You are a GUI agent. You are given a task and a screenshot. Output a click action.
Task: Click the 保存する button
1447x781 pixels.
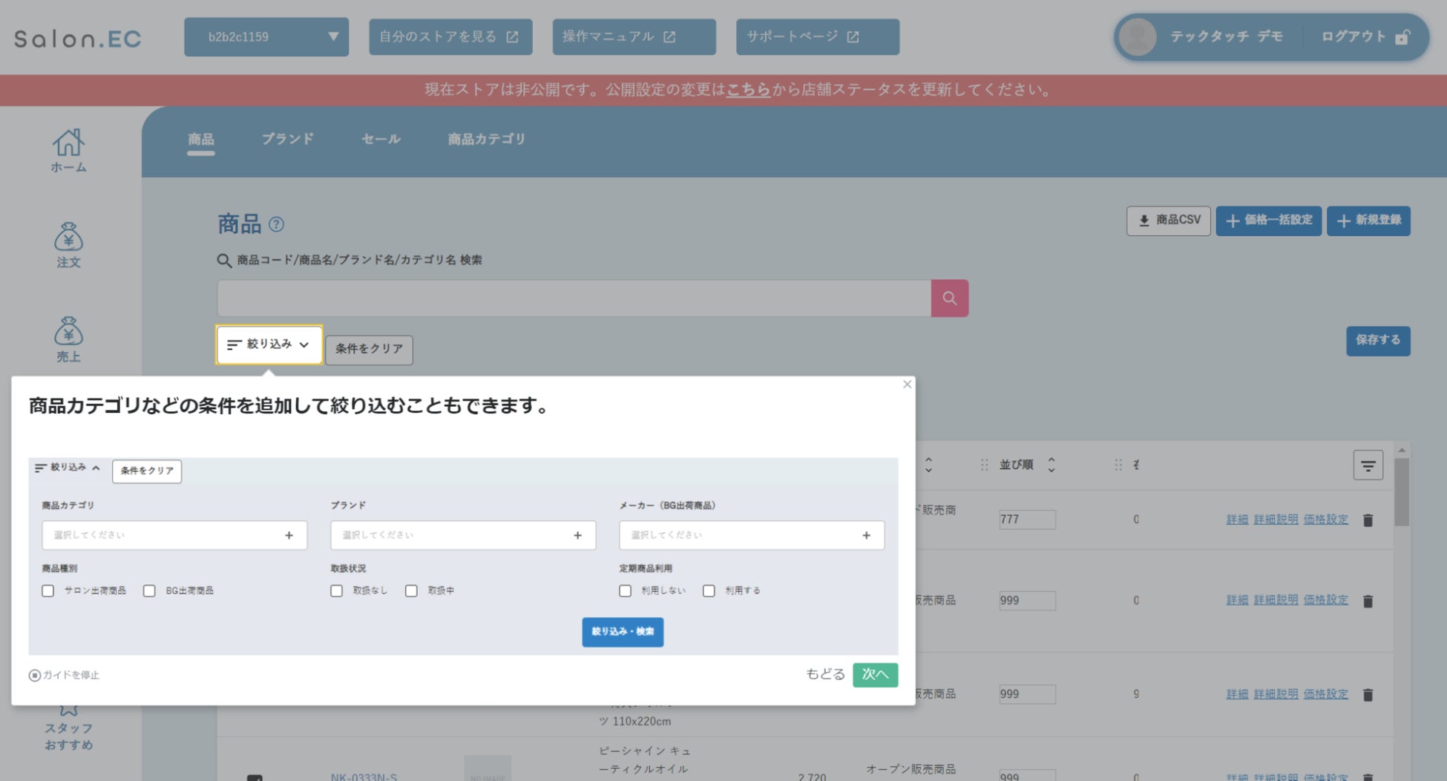pos(1379,341)
